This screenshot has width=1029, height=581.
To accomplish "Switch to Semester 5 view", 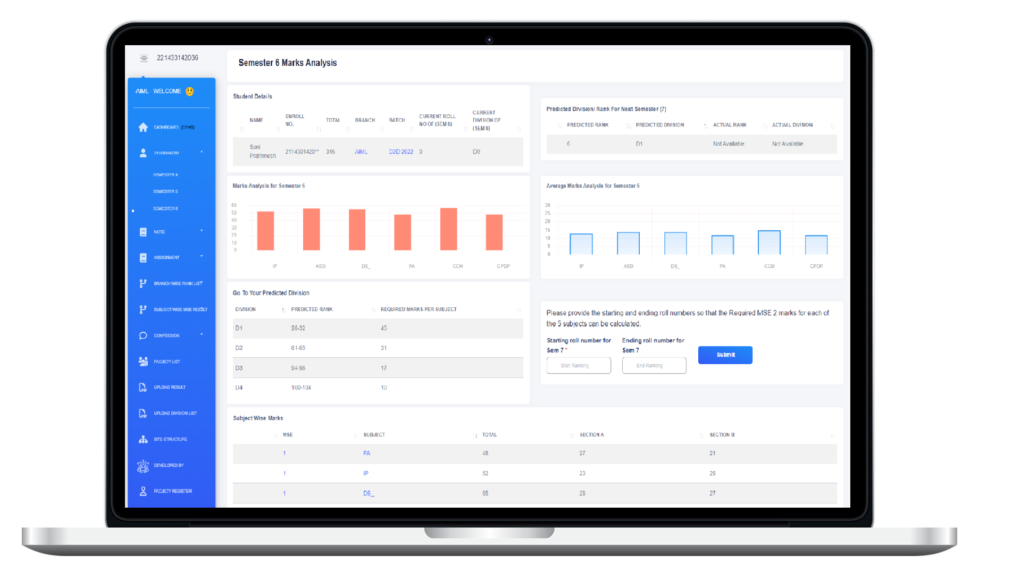I will point(165,191).
